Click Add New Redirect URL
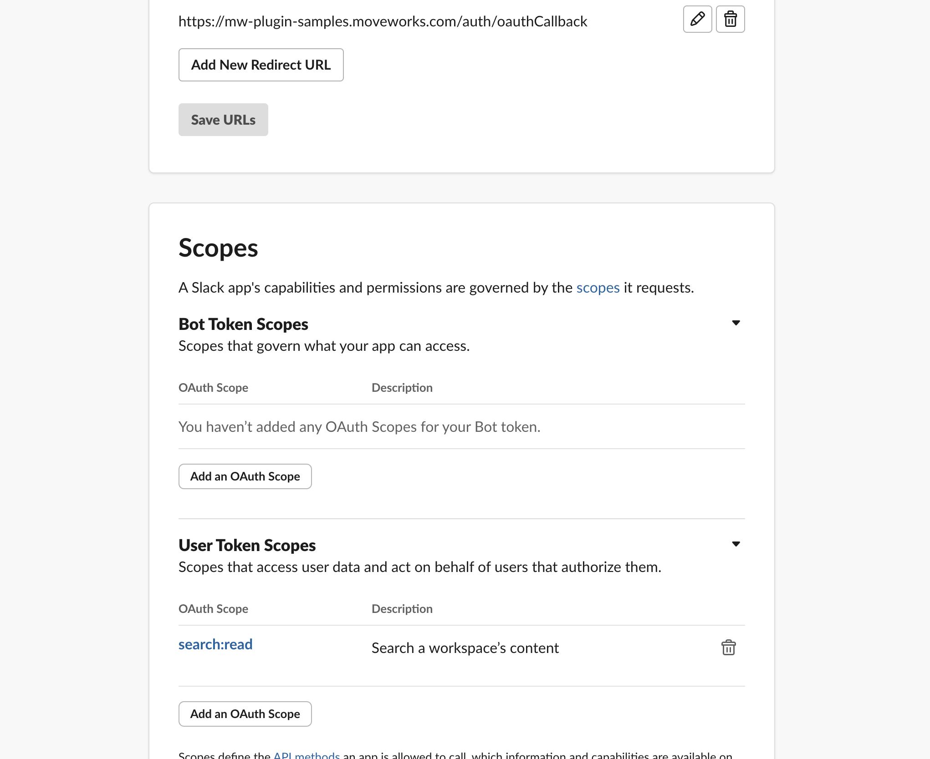 [x=261, y=65]
